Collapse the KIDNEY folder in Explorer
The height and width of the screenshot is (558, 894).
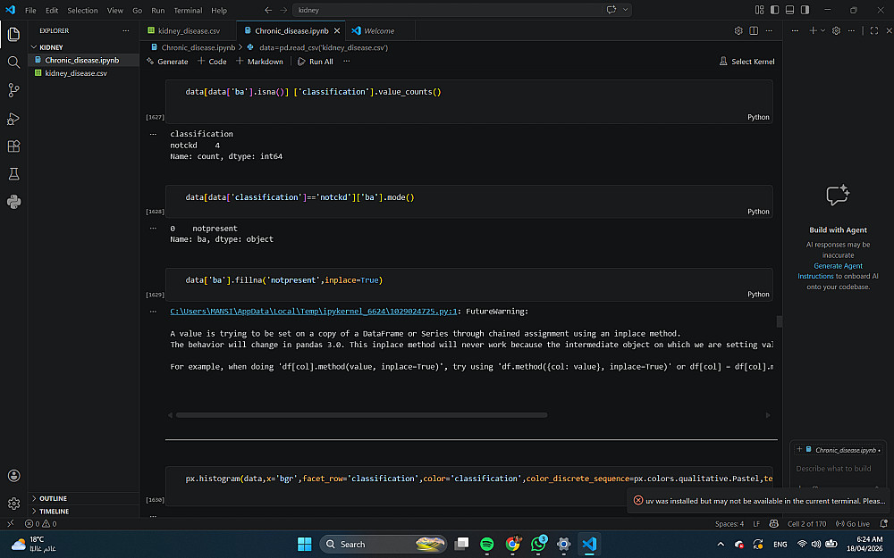51,47
